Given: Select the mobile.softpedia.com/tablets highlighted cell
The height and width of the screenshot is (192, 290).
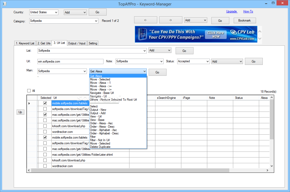Looking at the screenshot, I should tap(70, 103).
